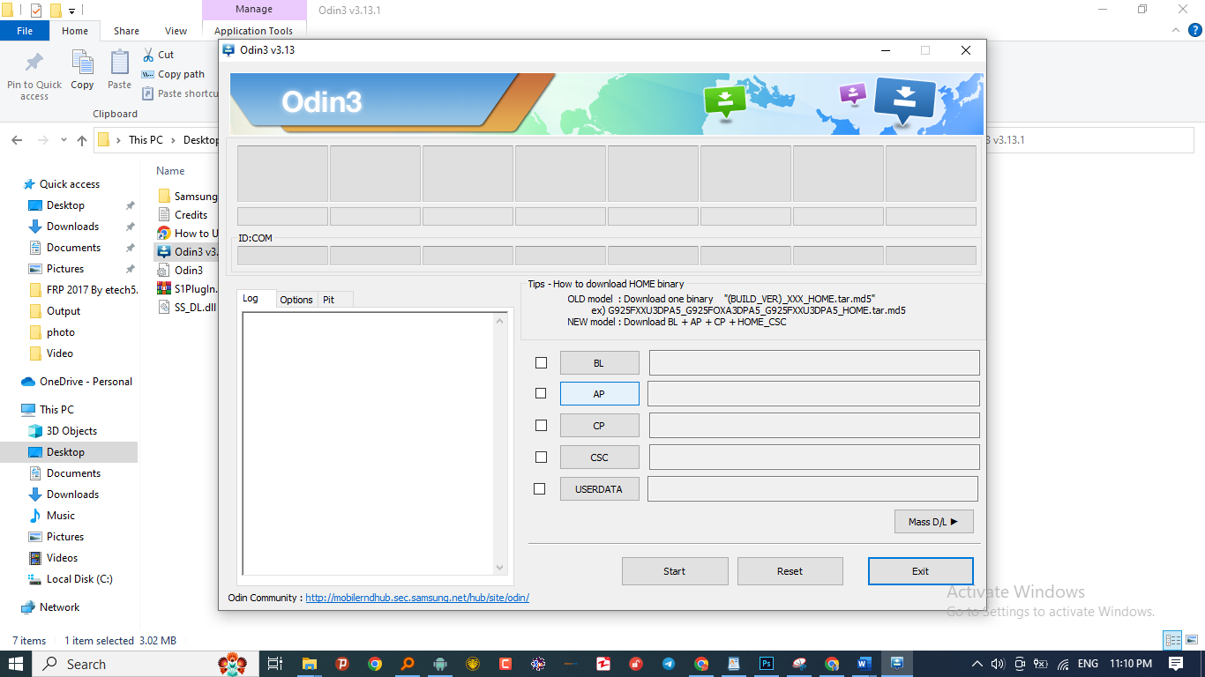Screen dimensions: 1205x677
Task: Open the notification center icon
Action: pyautogui.click(x=1176, y=664)
